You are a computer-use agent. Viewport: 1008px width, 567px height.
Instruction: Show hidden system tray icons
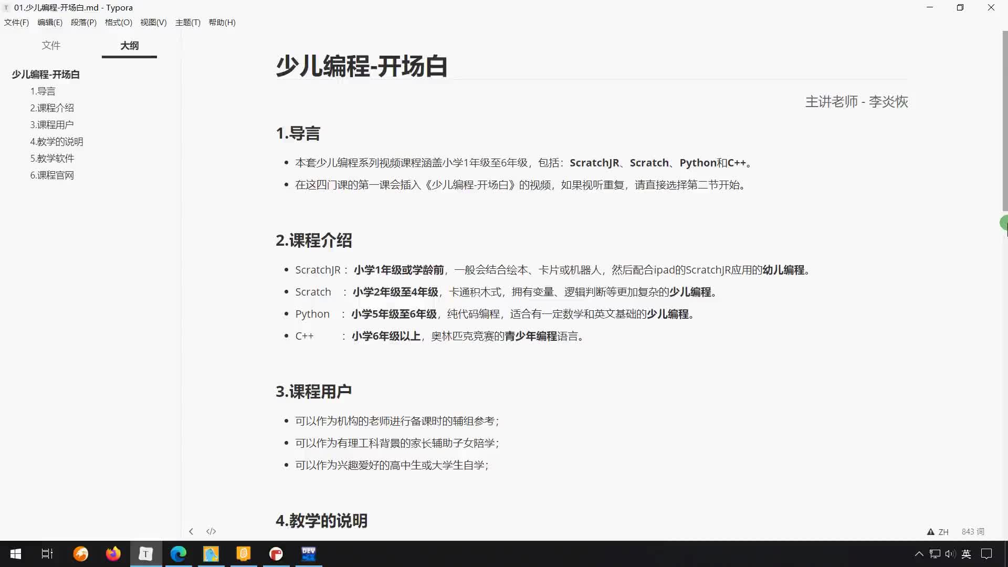(x=919, y=554)
